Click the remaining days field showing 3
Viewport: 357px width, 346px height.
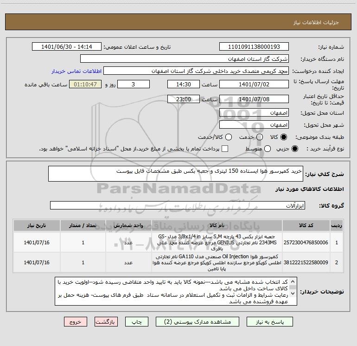coord(134,84)
